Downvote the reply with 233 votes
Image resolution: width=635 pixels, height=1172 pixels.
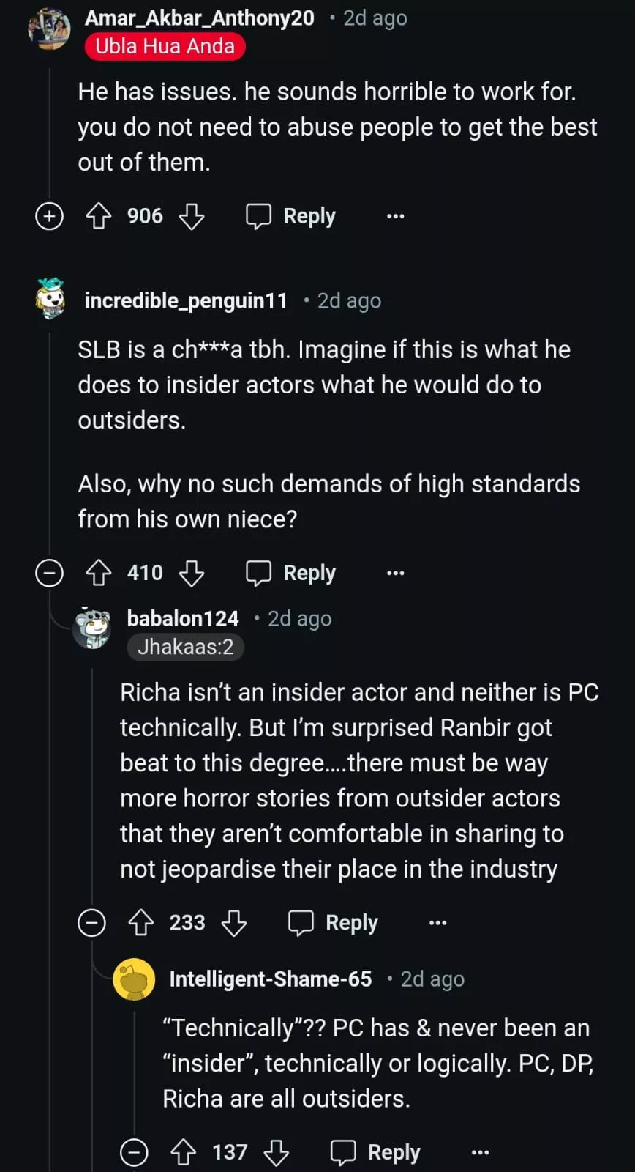pyautogui.click(x=234, y=923)
